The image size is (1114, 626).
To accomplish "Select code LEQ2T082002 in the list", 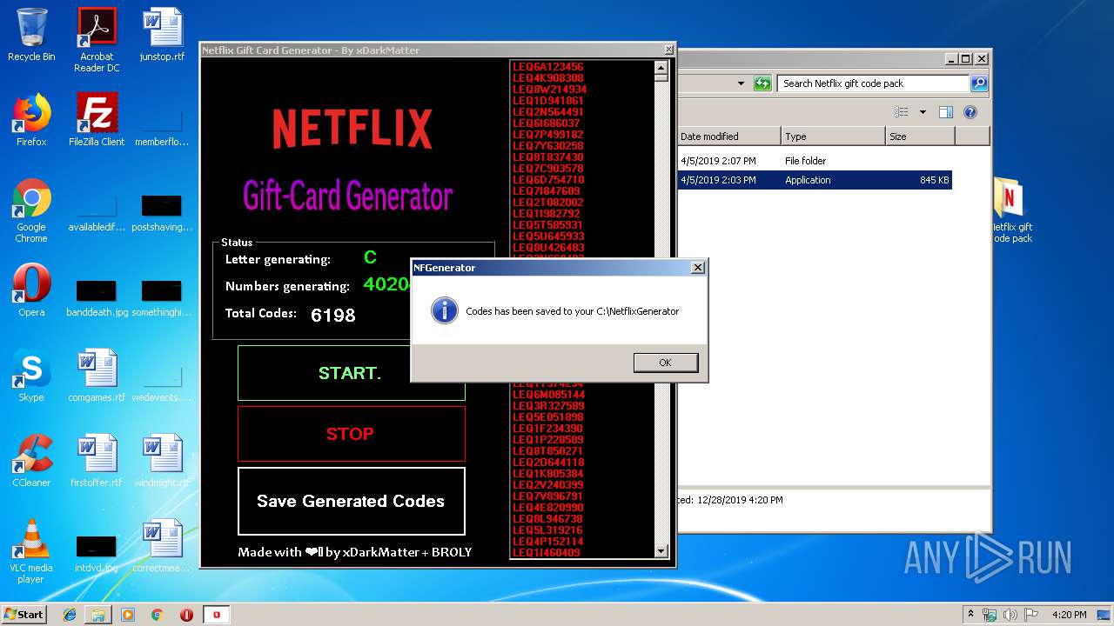I will coord(548,203).
